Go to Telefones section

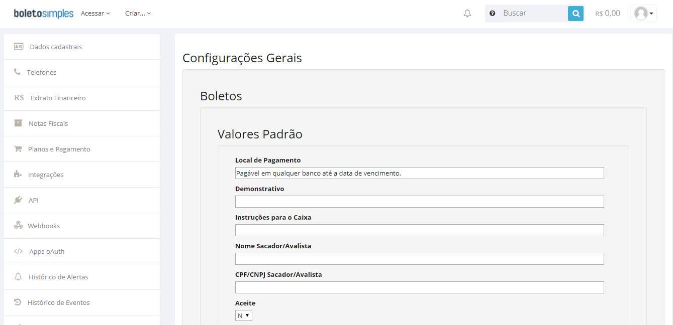(82, 72)
